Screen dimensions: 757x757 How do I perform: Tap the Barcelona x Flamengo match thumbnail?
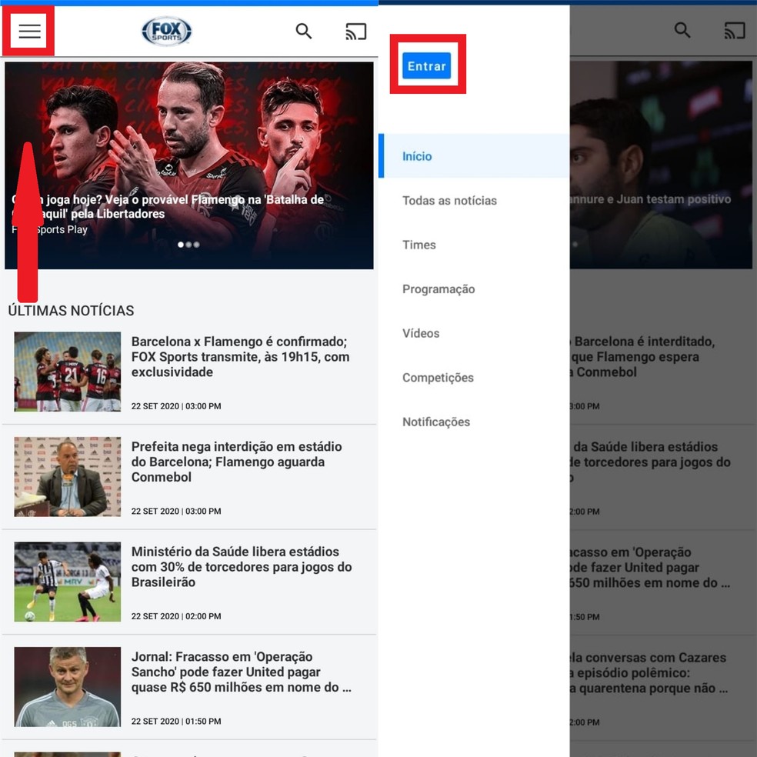(x=68, y=372)
